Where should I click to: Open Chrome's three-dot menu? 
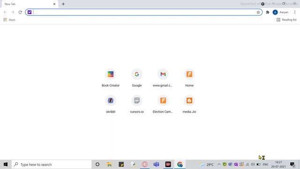(x=295, y=12)
